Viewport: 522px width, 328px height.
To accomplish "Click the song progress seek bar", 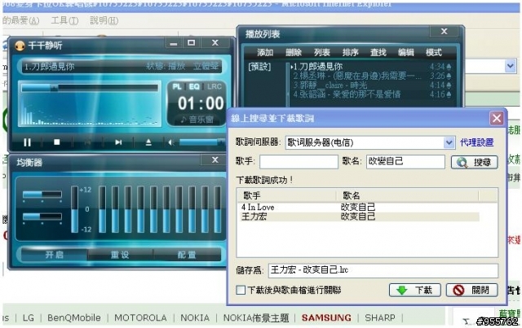I will tap(90, 88).
